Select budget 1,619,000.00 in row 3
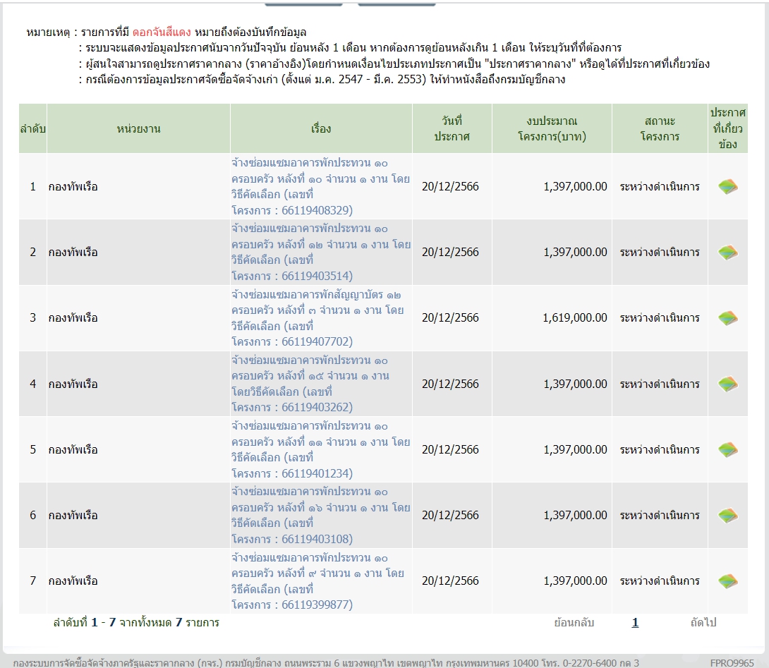769x668 pixels. (575, 318)
